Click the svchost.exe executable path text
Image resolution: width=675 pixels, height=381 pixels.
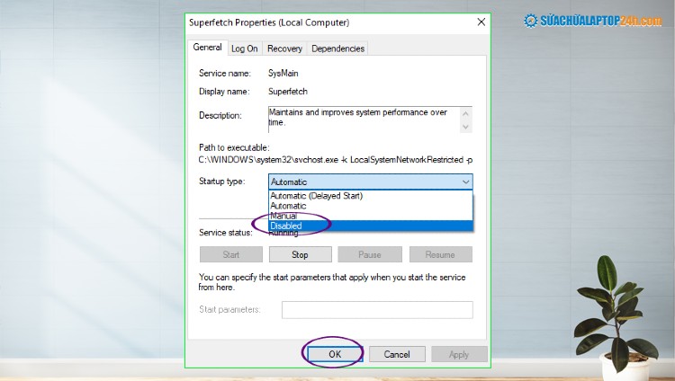tap(336, 160)
